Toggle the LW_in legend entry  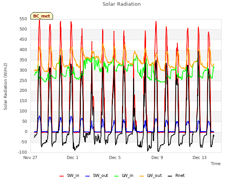[124, 176]
